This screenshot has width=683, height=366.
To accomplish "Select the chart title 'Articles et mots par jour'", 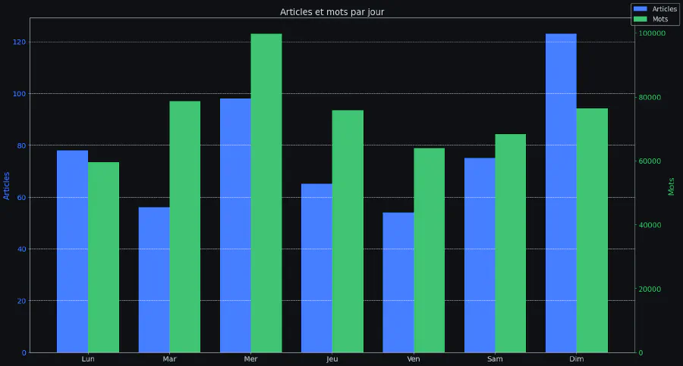I will [x=332, y=12].
